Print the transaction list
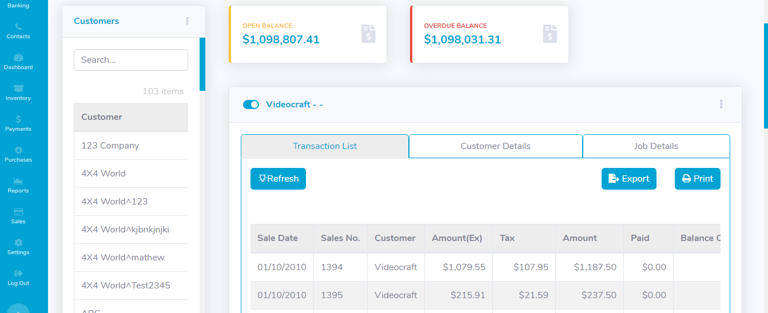 698,179
